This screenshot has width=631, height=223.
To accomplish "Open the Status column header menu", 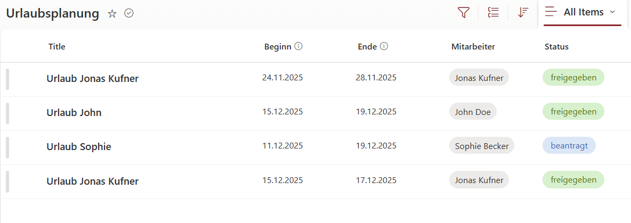I will click(x=556, y=47).
